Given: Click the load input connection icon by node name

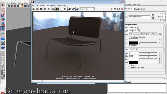Looking at the screenshot, I should point(153,15).
